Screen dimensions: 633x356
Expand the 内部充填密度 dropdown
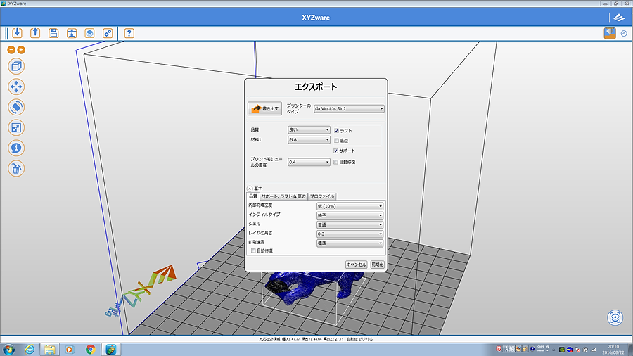click(x=350, y=206)
